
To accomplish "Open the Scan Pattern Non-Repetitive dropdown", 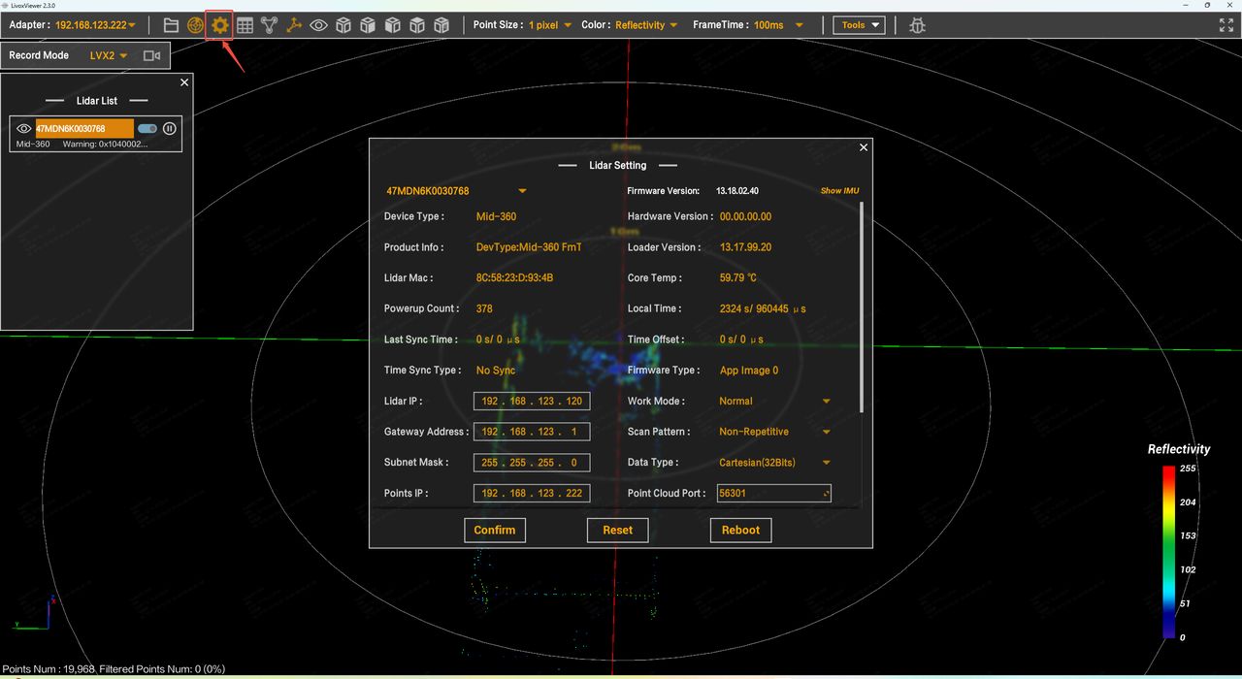I will tap(774, 432).
